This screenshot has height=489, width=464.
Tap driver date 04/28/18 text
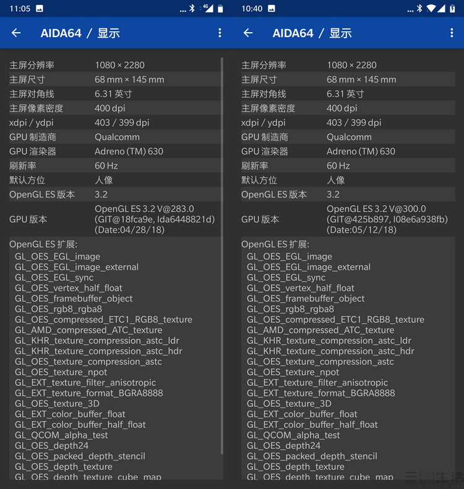pyautogui.click(x=129, y=230)
